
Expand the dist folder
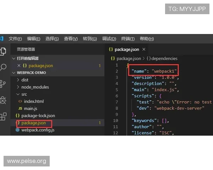(x=25, y=80)
